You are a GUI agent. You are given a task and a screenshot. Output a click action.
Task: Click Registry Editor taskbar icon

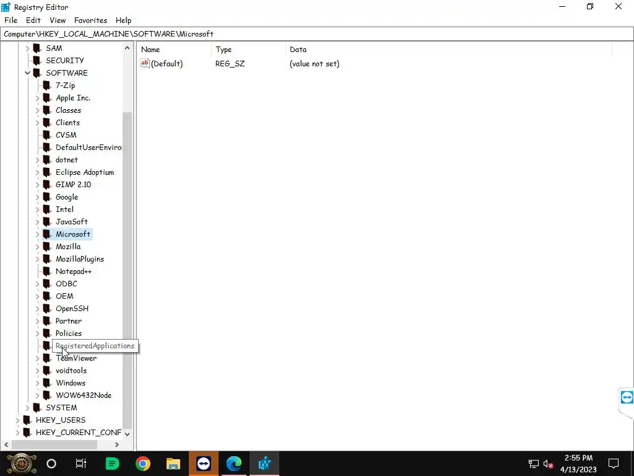coord(264,464)
